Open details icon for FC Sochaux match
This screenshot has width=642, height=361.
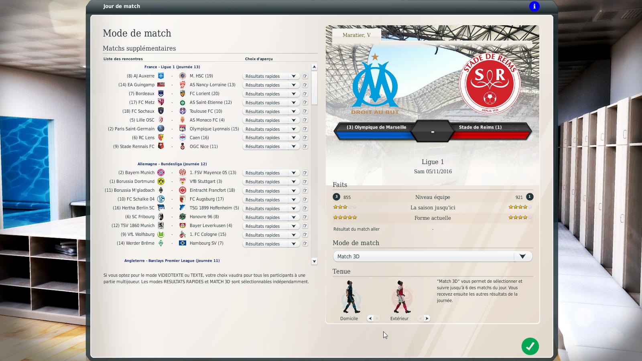point(305,112)
